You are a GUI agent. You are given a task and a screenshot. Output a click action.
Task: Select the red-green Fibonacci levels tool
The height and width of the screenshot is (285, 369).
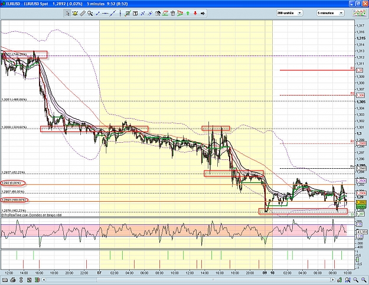(165, 14)
